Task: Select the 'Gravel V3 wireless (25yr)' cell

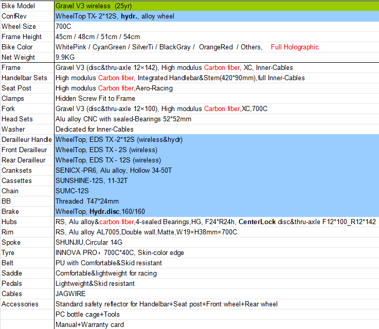Action: click(x=216, y=6)
